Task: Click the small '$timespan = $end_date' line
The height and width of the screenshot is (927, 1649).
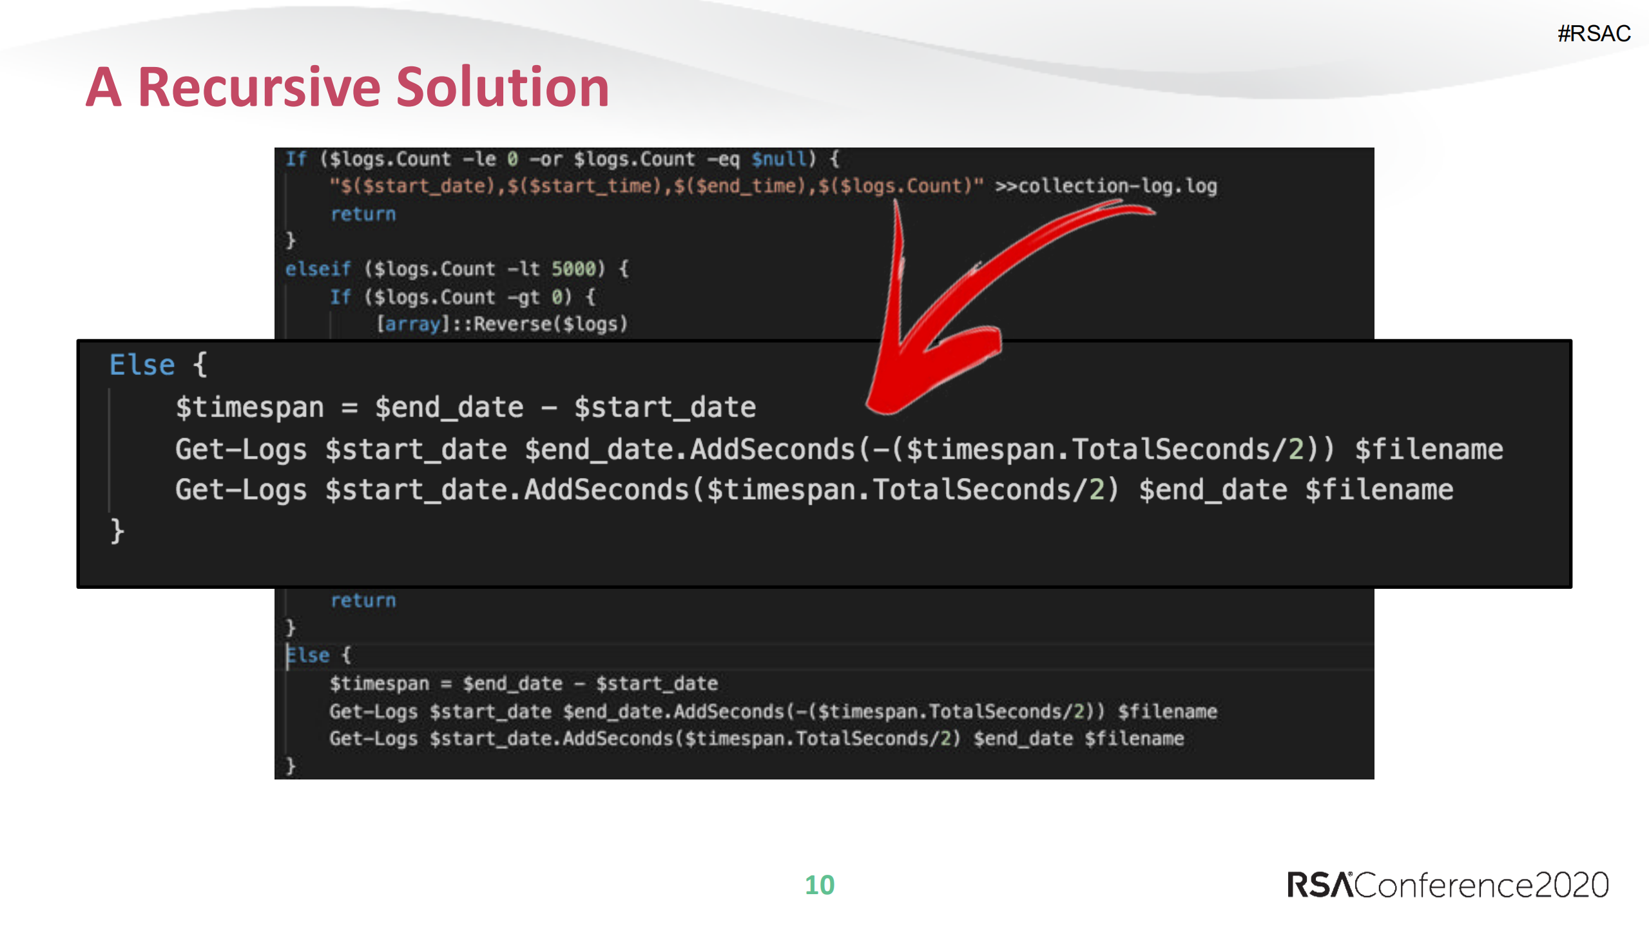Action: click(x=523, y=683)
